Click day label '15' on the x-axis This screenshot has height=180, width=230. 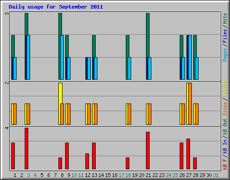(108, 175)
